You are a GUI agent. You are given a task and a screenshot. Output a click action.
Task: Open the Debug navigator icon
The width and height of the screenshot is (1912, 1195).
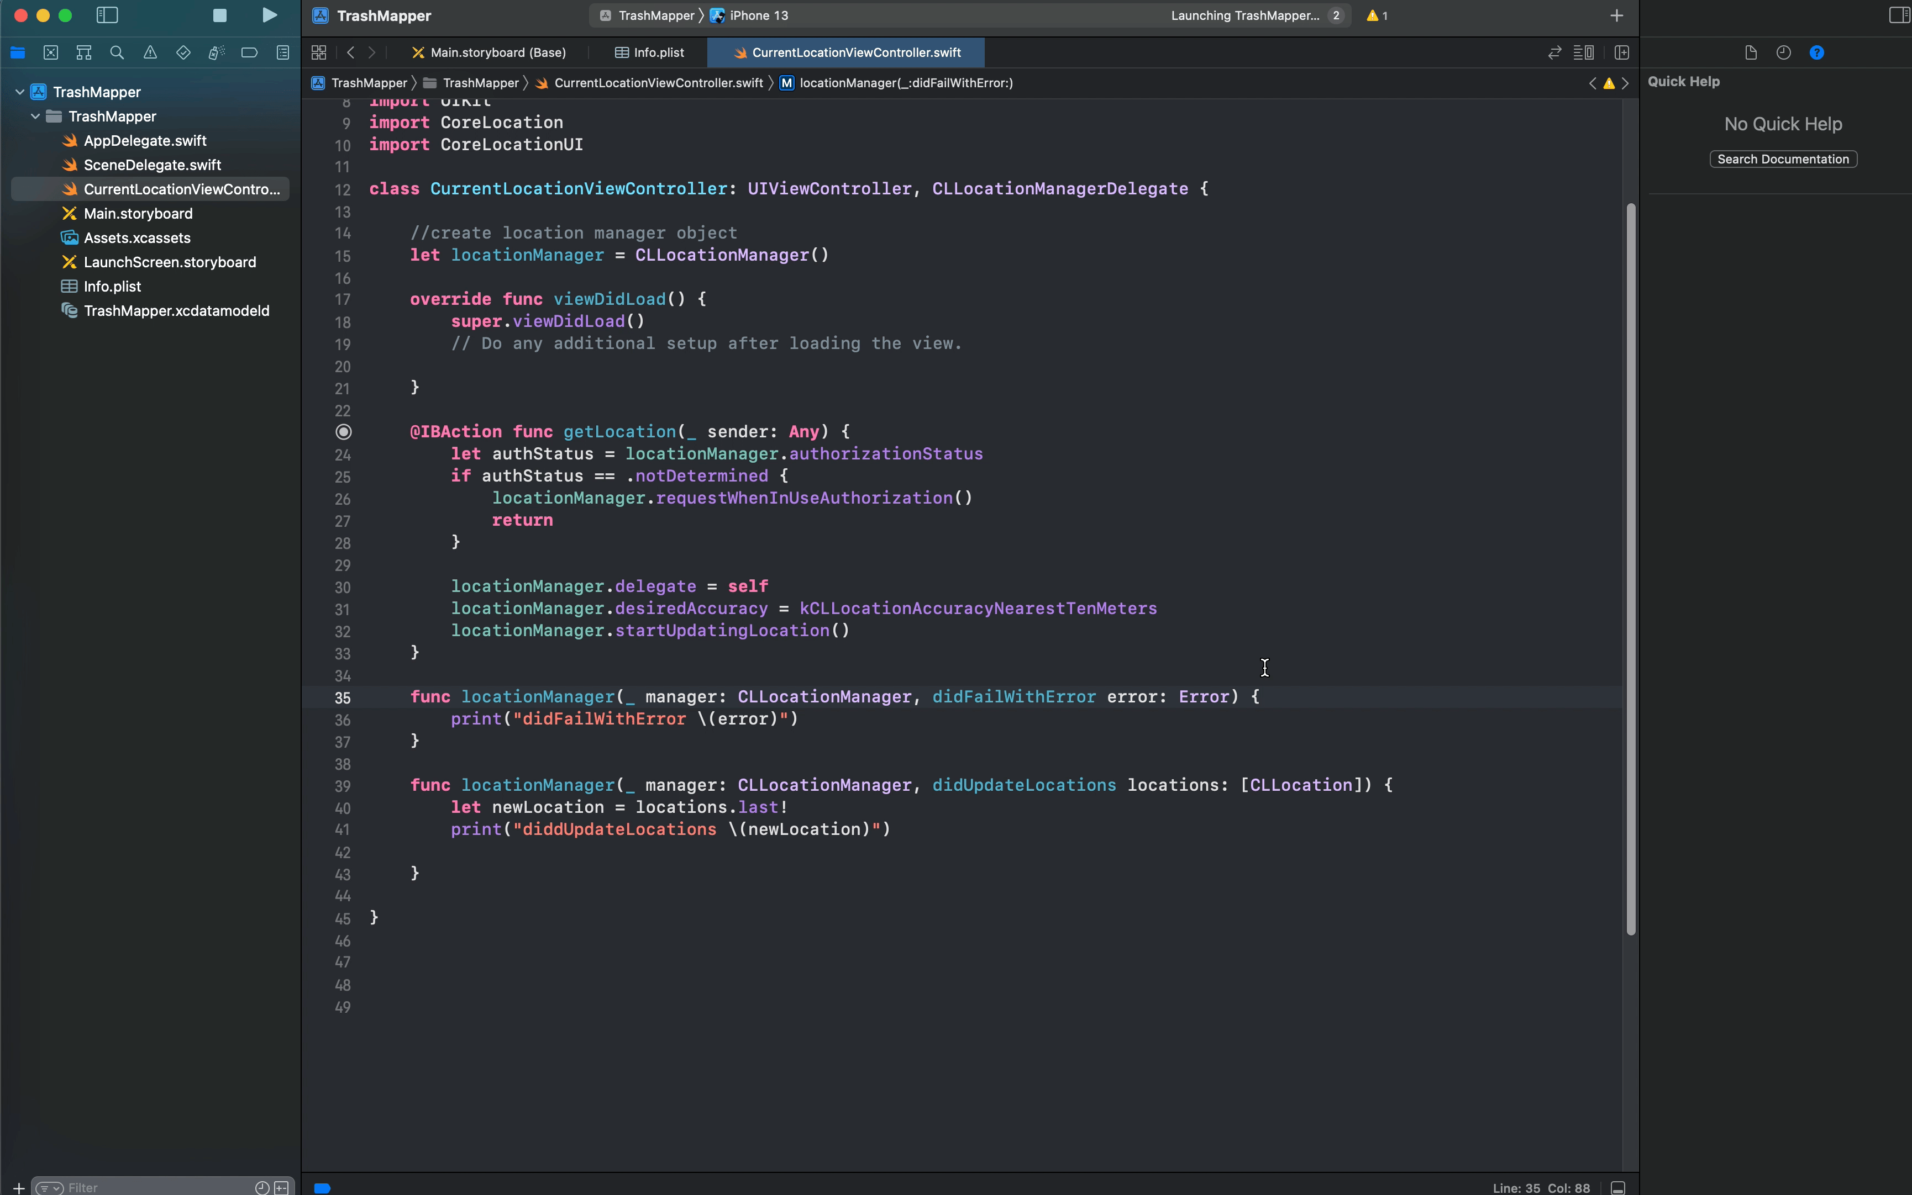click(x=216, y=52)
